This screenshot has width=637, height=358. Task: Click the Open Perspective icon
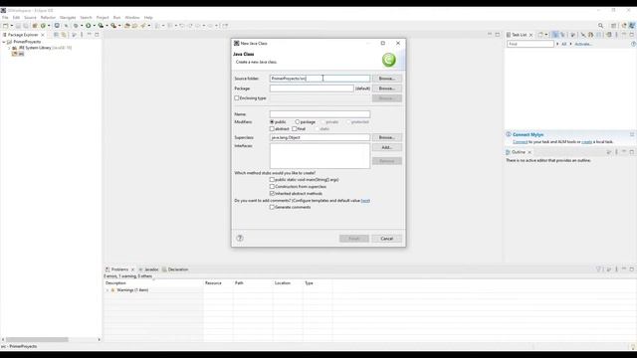tap(614, 26)
